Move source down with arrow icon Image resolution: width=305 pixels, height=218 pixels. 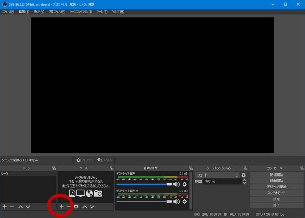92,207
